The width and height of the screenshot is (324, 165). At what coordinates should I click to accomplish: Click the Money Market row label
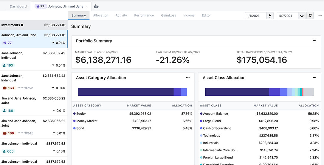(87, 121)
